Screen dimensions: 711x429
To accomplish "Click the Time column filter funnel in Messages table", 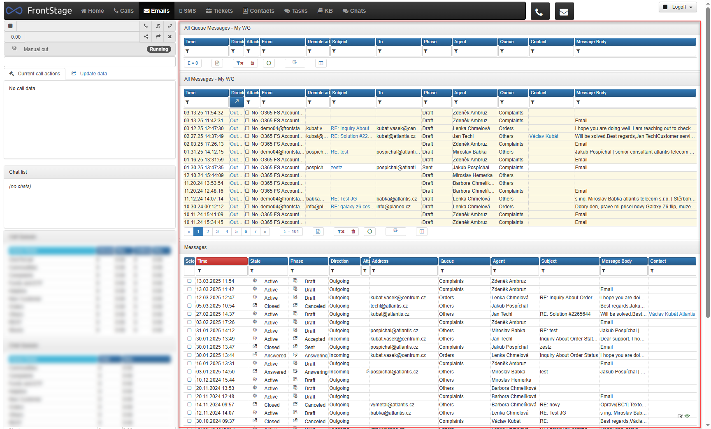I will tap(200, 271).
